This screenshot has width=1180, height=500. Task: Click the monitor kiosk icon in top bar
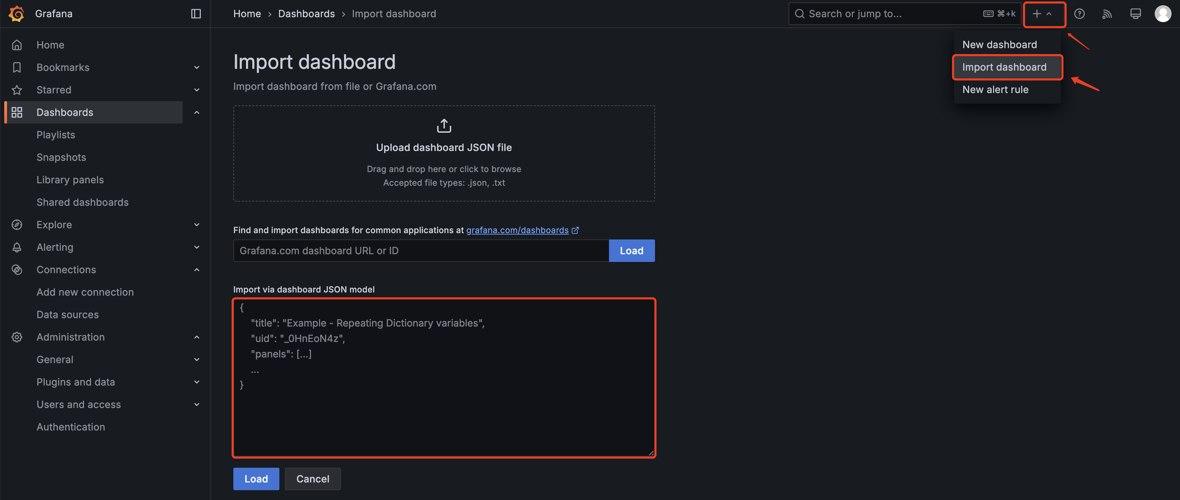click(x=1136, y=14)
